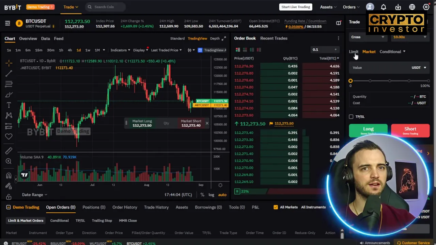Open the language globe icon
Viewport: 436px width, 245px height.
[412, 7]
